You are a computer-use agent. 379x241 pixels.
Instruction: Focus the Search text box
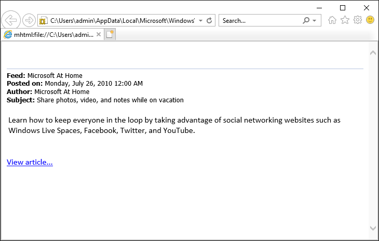coord(260,21)
